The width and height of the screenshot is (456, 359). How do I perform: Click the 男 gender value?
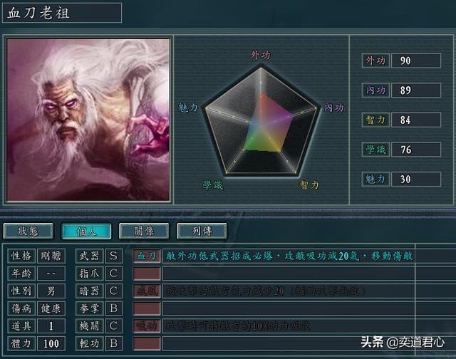coord(51,291)
